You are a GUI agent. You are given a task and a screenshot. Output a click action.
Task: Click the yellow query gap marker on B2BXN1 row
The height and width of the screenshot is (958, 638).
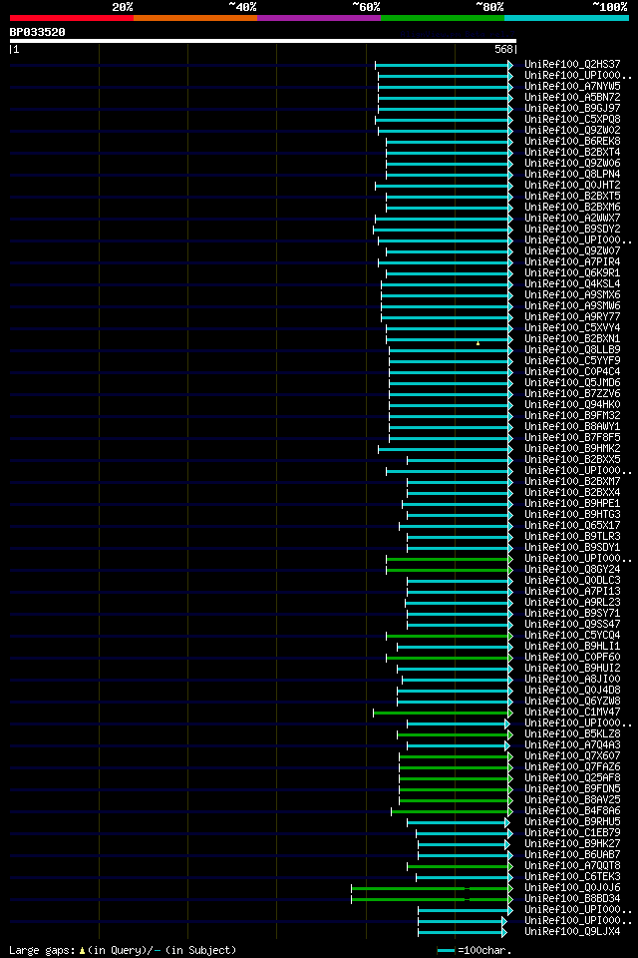478,343
